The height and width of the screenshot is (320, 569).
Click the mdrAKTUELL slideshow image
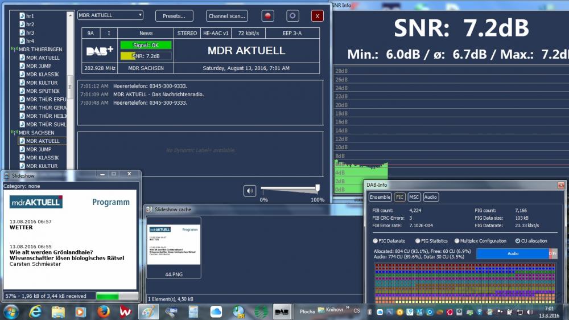click(70, 240)
